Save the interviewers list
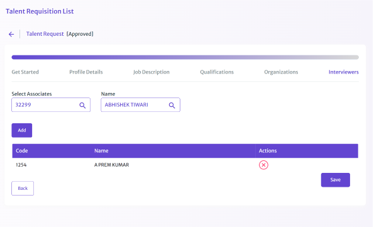Screen dimensions: 374x227 tap(336, 180)
